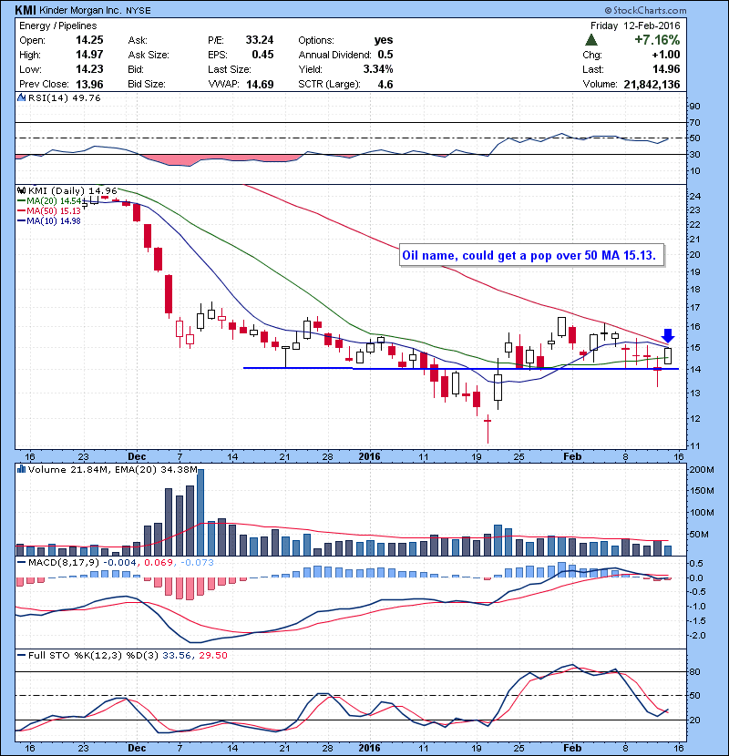Click the oil name annotation text box
The height and width of the screenshot is (756, 729).
tap(532, 256)
